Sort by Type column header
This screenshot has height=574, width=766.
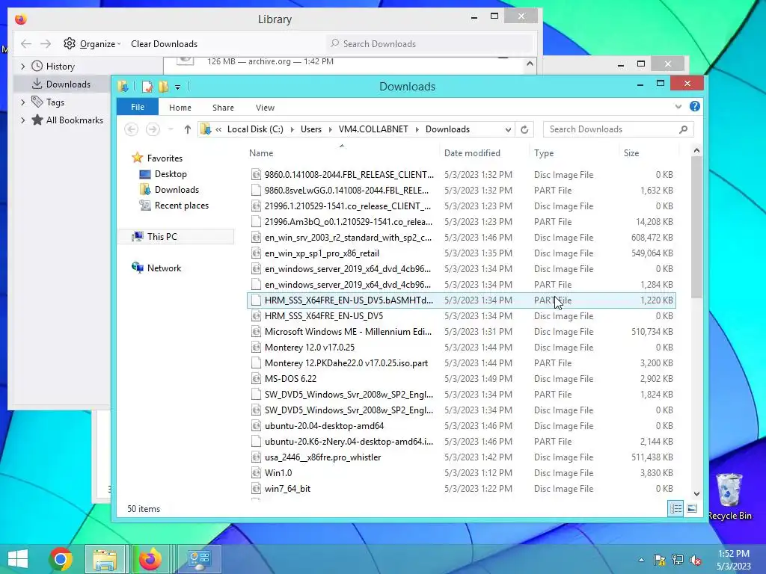(x=544, y=152)
